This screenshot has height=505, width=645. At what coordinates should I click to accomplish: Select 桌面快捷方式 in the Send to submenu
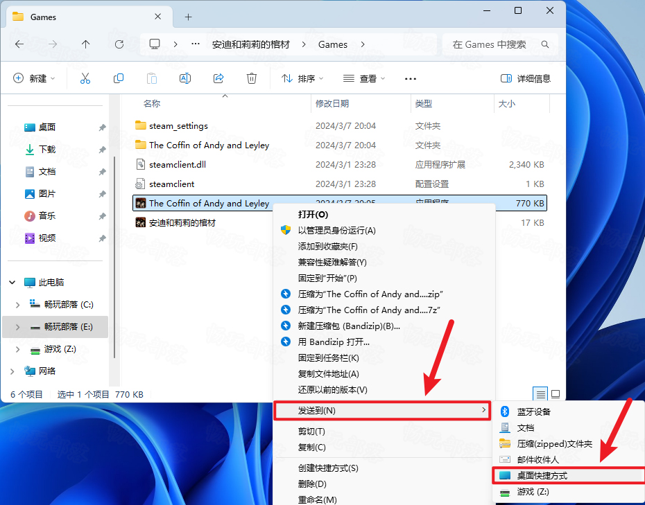point(569,475)
